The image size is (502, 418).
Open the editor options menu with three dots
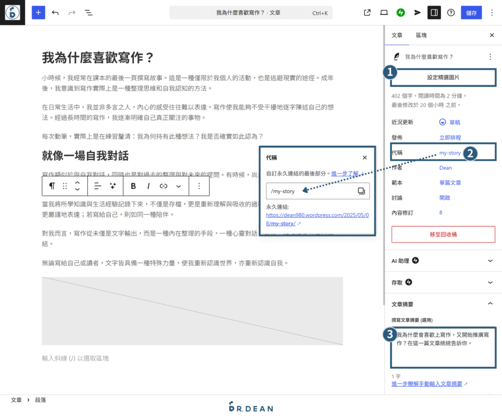492,12
